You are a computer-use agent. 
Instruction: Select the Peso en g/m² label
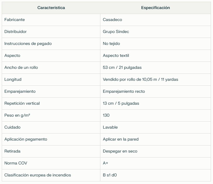[17, 115]
